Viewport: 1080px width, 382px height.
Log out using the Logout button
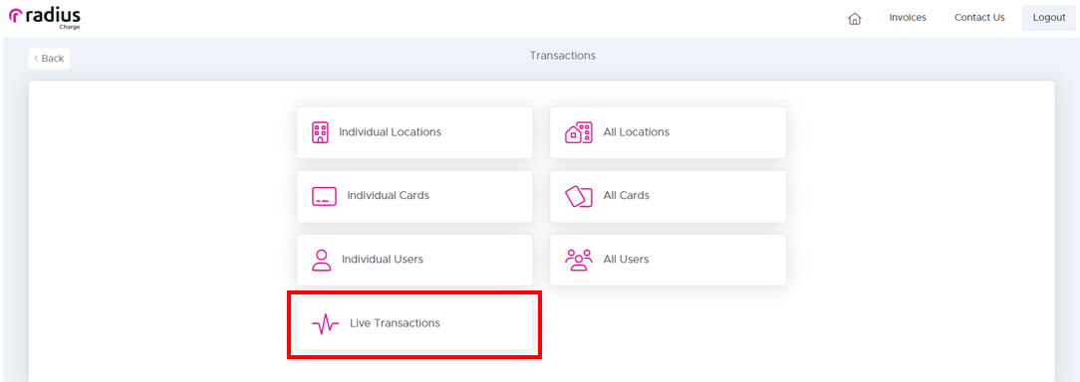pyautogui.click(x=1049, y=18)
